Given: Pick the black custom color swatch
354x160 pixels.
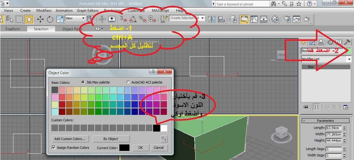Looking at the screenshot, I should [x=156, y=128].
